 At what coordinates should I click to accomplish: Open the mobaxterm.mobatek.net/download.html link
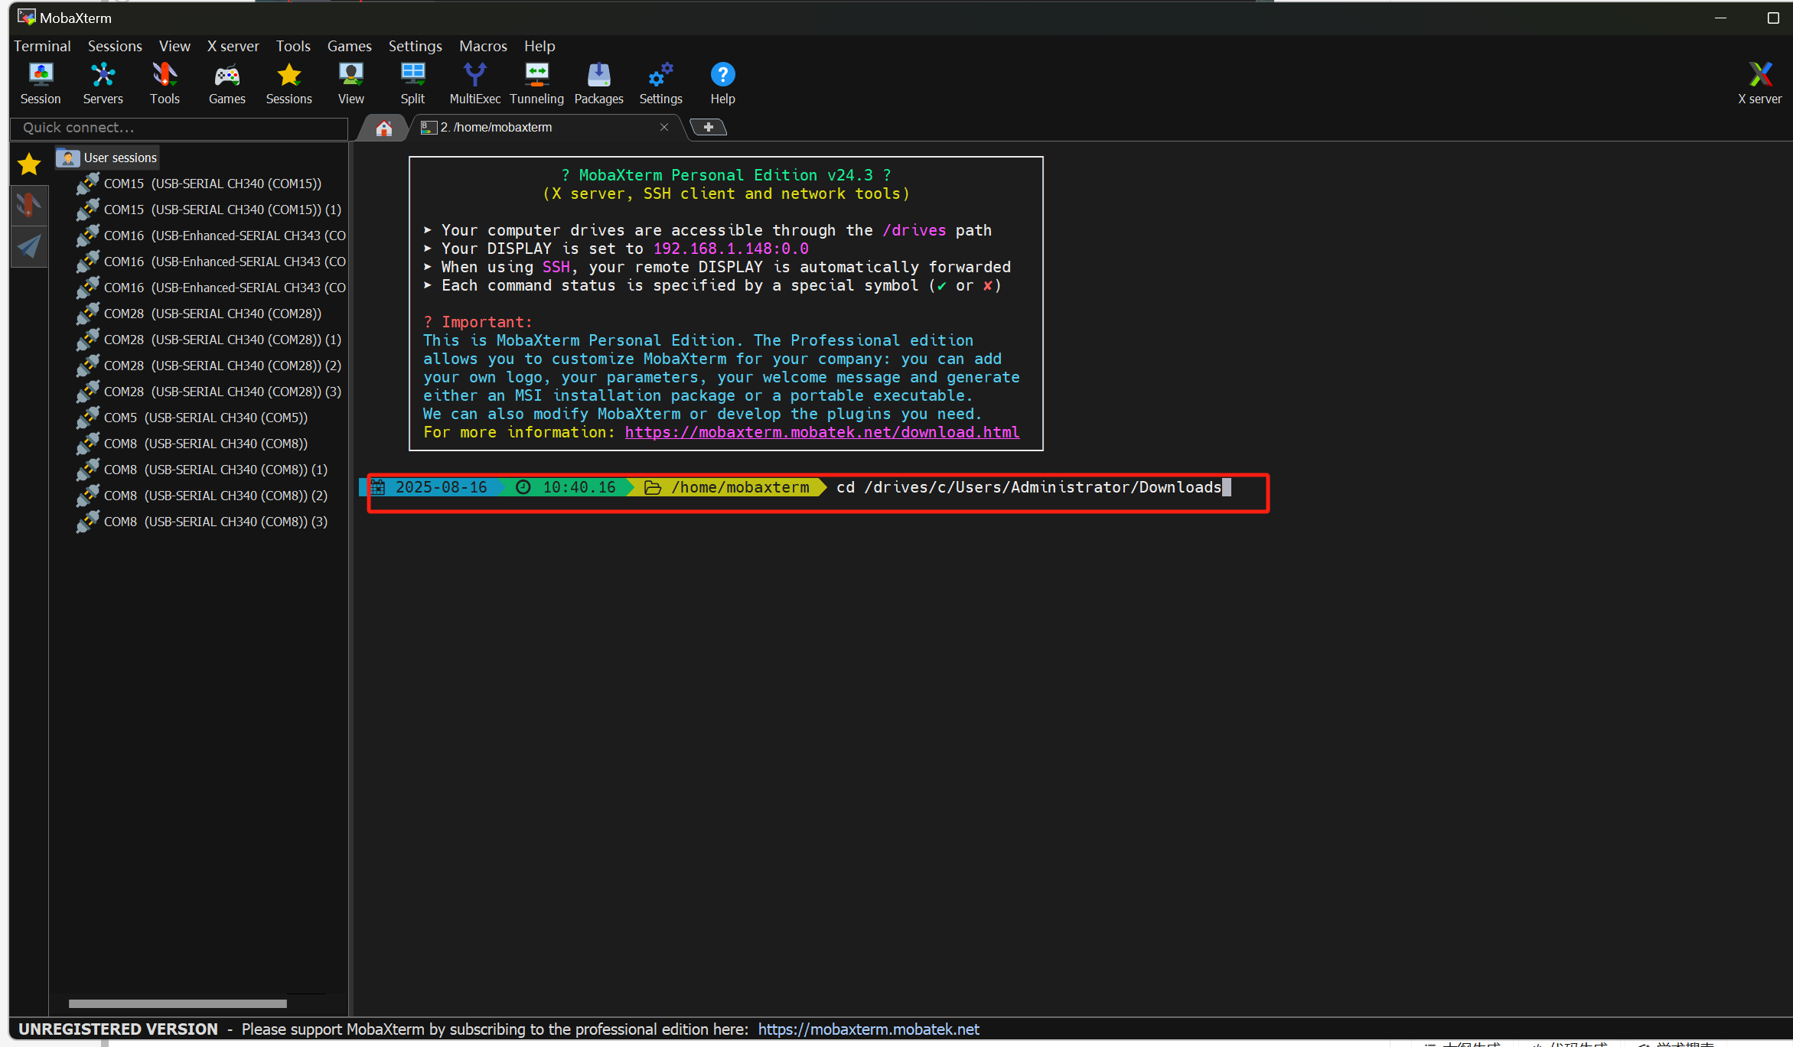click(x=822, y=432)
